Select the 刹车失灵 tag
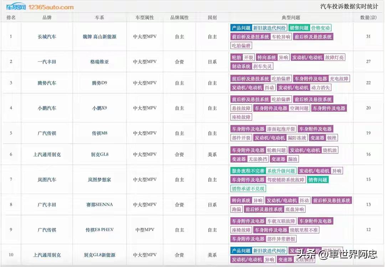This screenshot has width=385, height=267. tap(262, 66)
